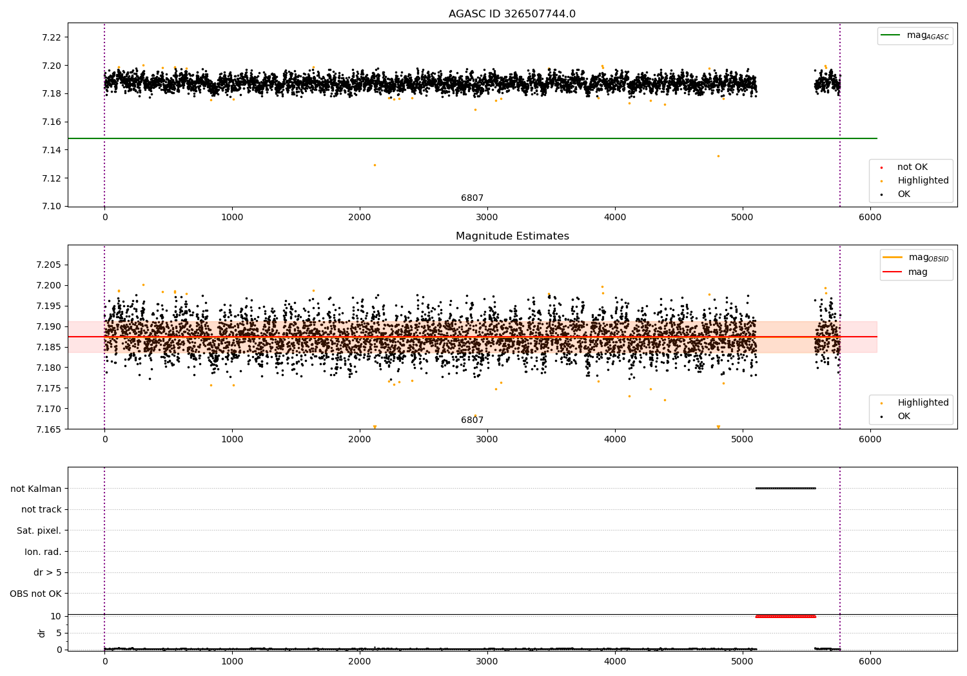Click the outlier point near 7.135 at 4800
The height and width of the screenshot is (676, 967).
pyautogui.click(x=718, y=156)
